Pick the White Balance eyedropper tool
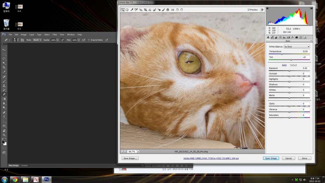Screen dimensions: 325x183 132,10
